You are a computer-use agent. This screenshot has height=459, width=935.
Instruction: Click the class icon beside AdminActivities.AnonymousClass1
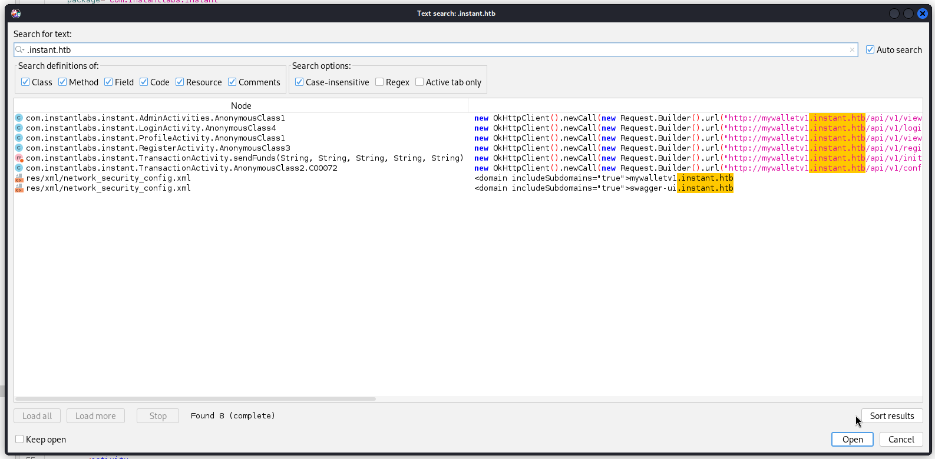coord(19,118)
